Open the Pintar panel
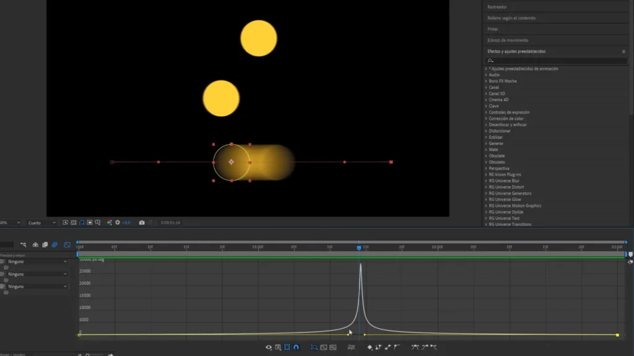Screen dimensions: 634x356 click(493, 29)
